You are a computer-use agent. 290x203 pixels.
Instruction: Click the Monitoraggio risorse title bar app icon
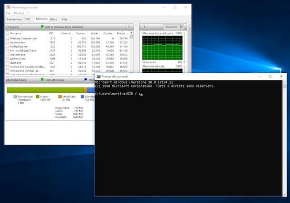pos(9,7)
